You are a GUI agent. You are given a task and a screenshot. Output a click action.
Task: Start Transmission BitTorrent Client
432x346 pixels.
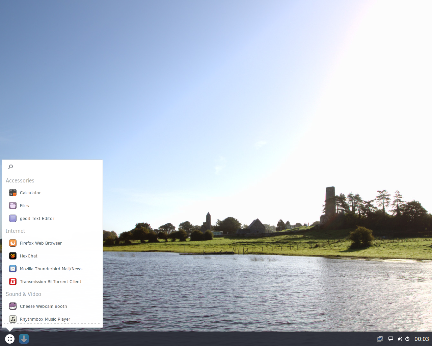(52, 281)
